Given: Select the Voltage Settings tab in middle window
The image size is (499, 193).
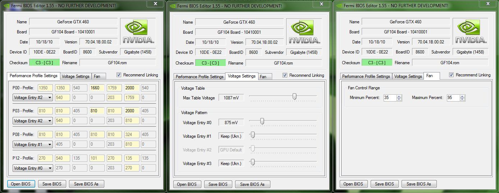Looking at the screenshot, I should click(242, 76).
